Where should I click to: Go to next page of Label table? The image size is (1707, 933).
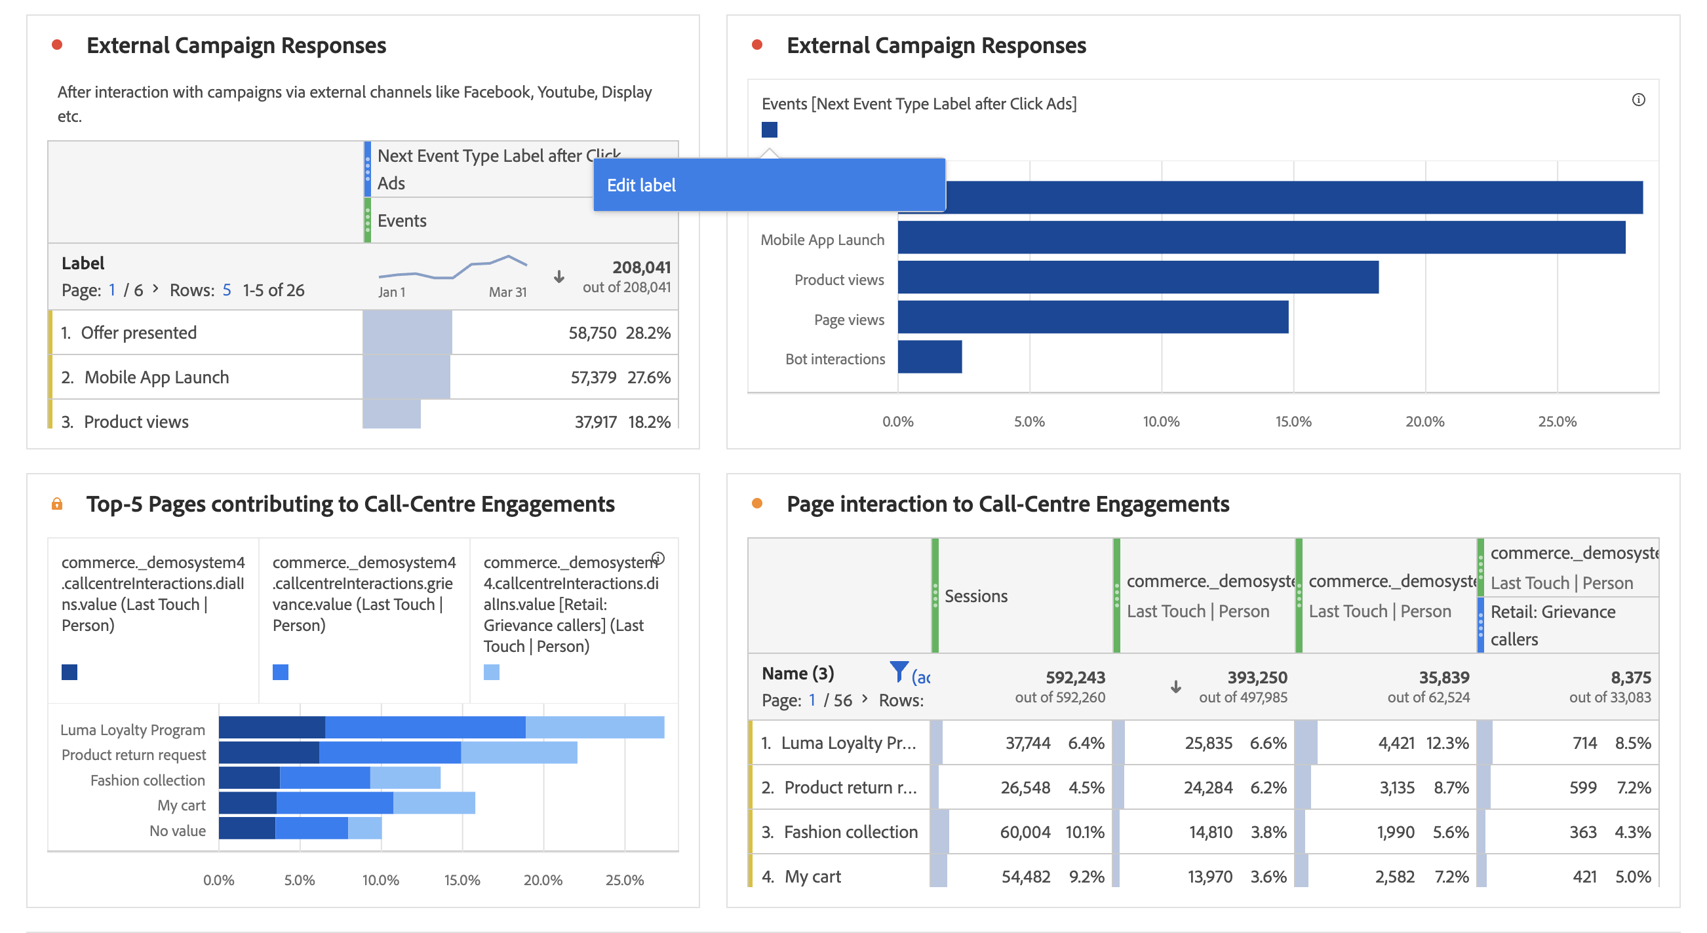click(x=156, y=289)
